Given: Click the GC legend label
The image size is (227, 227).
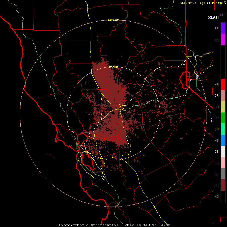Looking at the screenshot, I should click(216, 174).
